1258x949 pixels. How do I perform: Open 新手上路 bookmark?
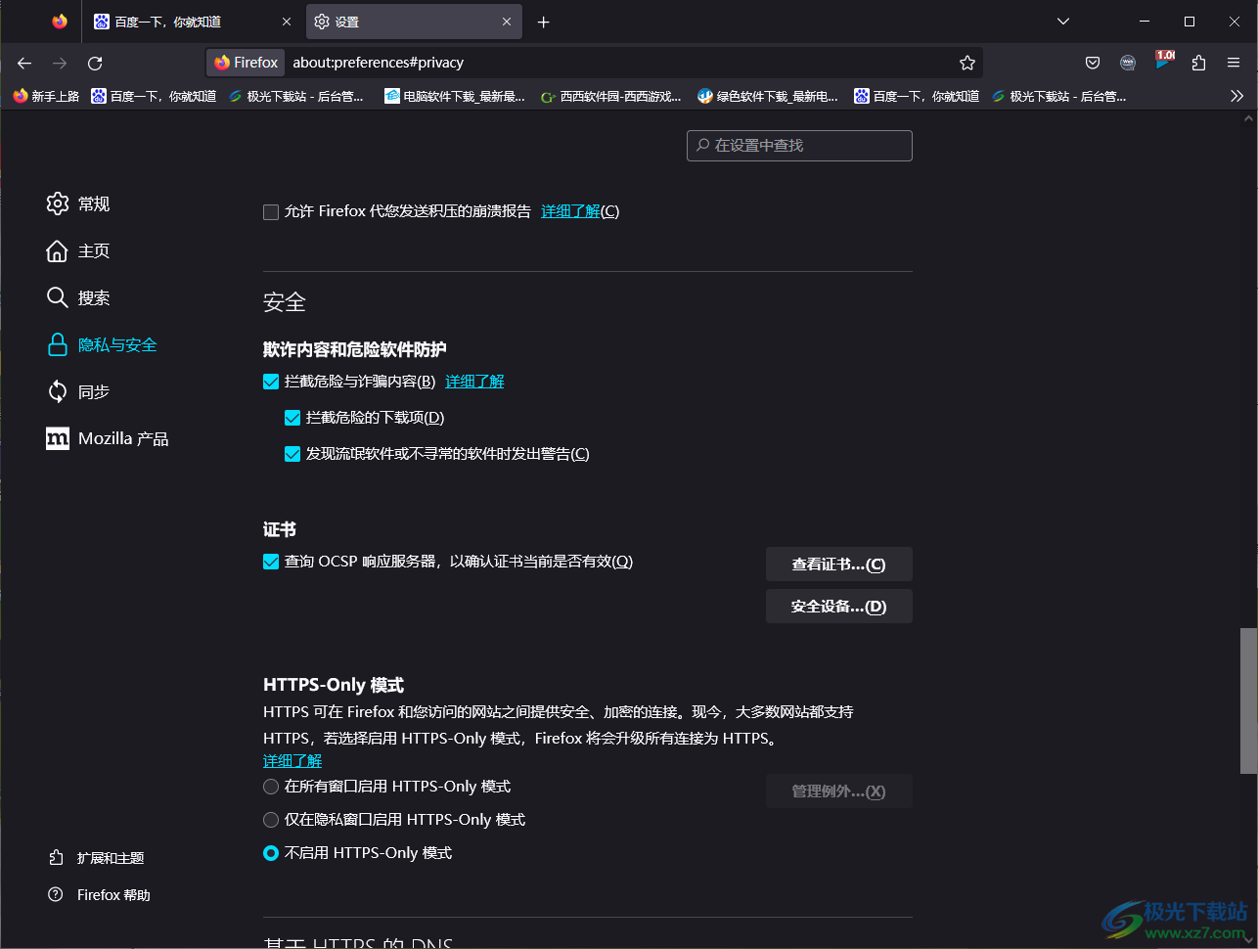pyautogui.click(x=46, y=96)
